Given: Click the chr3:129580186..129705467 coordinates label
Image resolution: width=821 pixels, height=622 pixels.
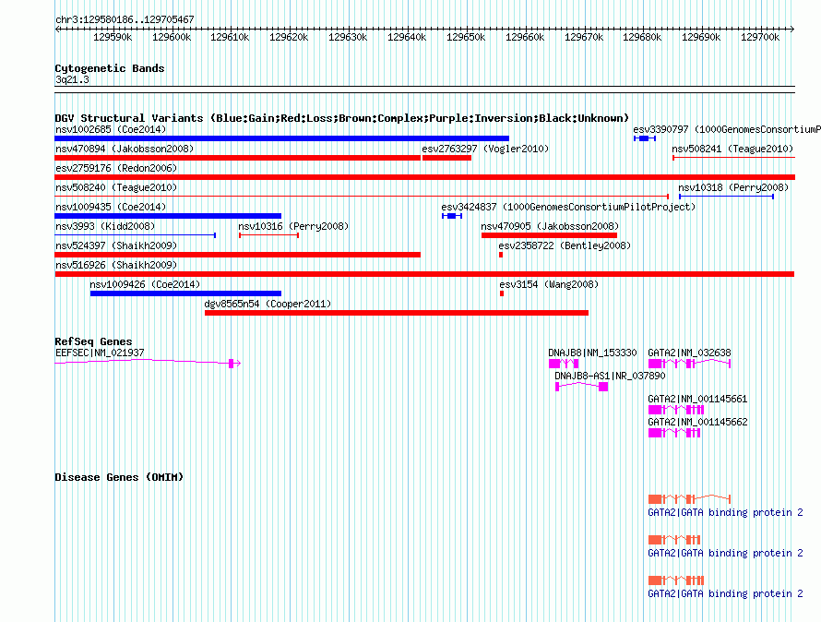Looking at the screenshot, I should click(x=125, y=19).
